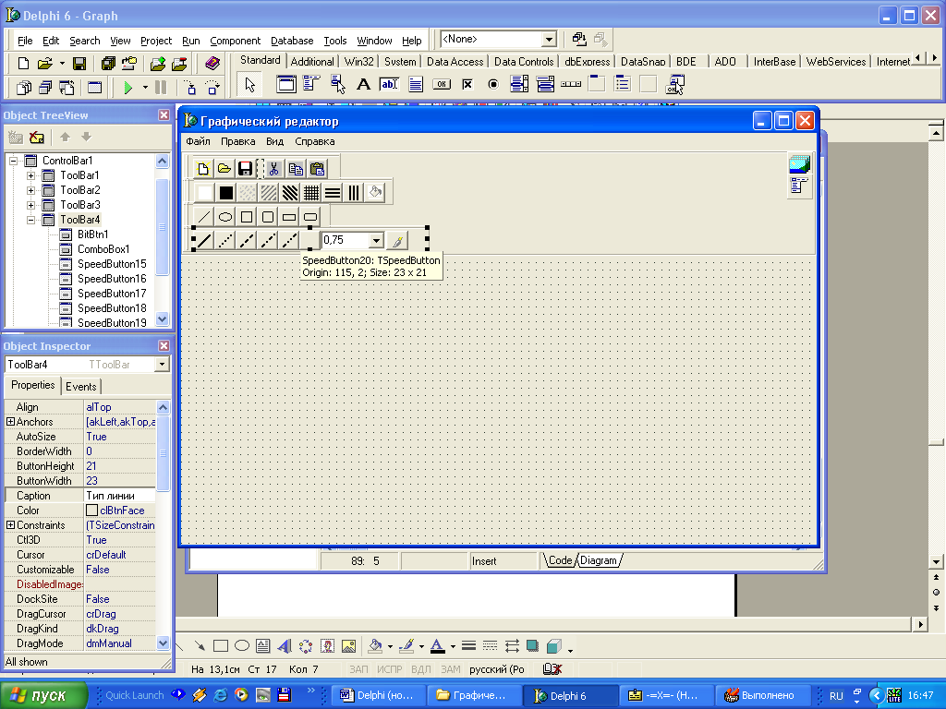The height and width of the screenshot is (709, 946).
Task: Click the Save floppy button on form toolbar
Action: (245, 168)
